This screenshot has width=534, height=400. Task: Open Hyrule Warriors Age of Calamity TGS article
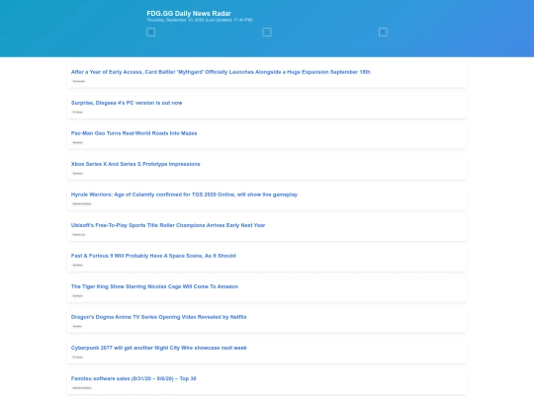click(184, 195)
